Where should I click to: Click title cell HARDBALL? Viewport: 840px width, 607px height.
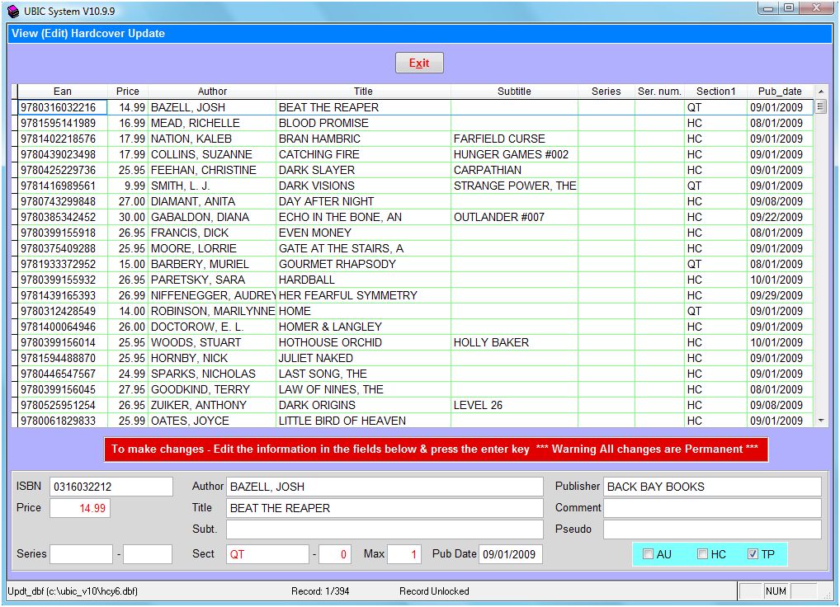[363, 280]
